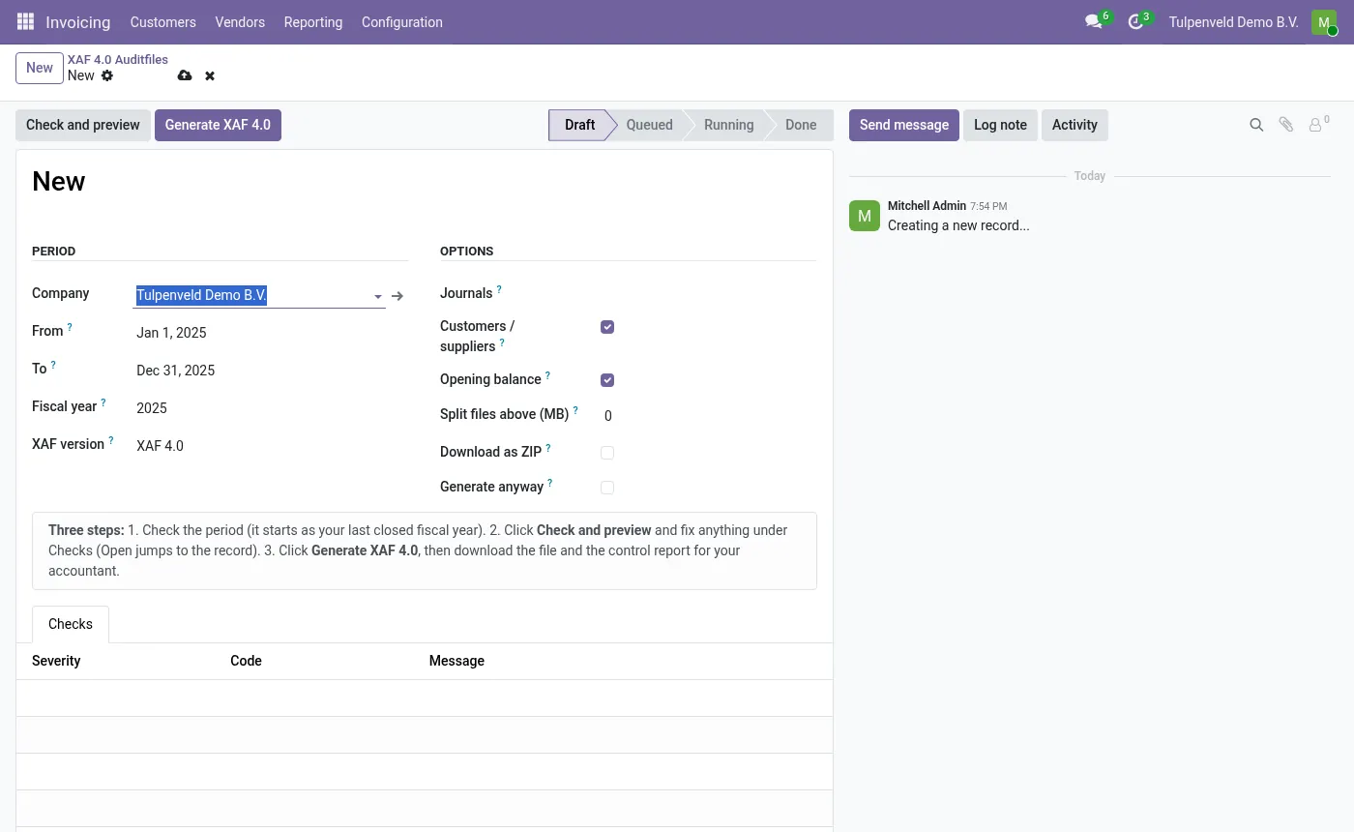The image size is (1354, 832).
Task: Uncheck the Customers / suppliers checkbox
Action: click(x=607, y=327)
